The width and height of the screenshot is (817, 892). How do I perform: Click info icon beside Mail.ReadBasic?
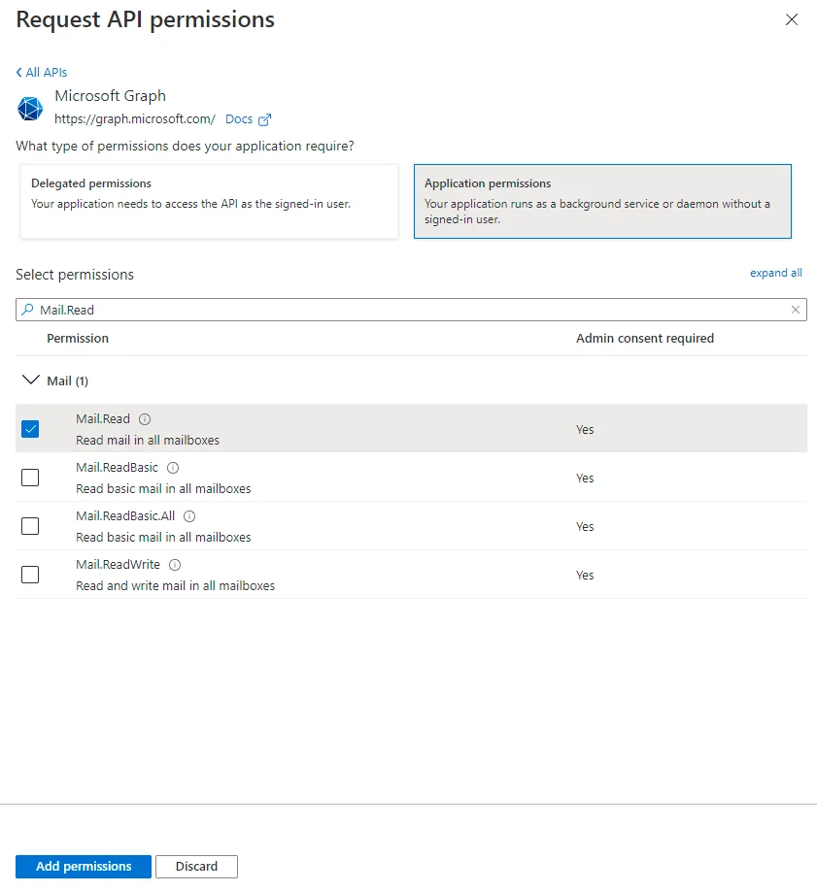(173, 468)
